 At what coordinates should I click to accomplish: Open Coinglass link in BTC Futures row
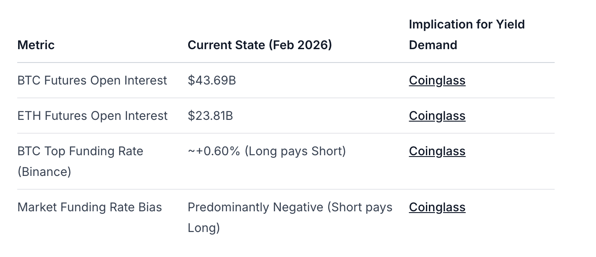[x=437, y=81]
